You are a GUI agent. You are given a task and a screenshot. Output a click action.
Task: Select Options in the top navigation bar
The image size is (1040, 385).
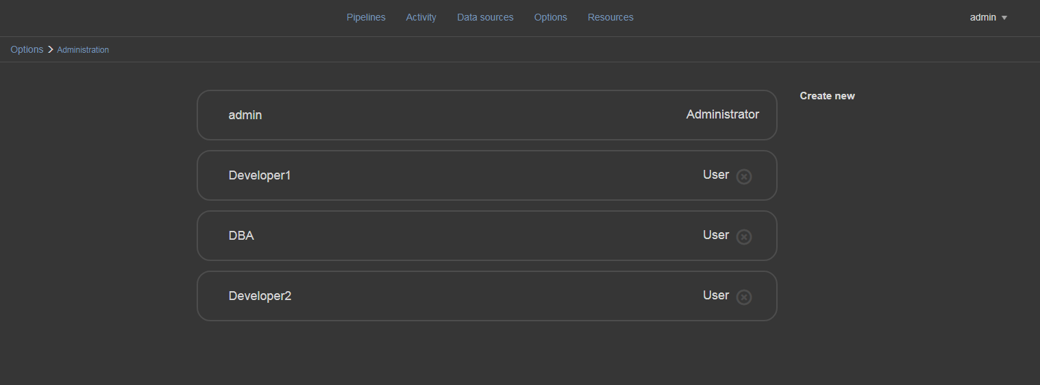(550, 17)
